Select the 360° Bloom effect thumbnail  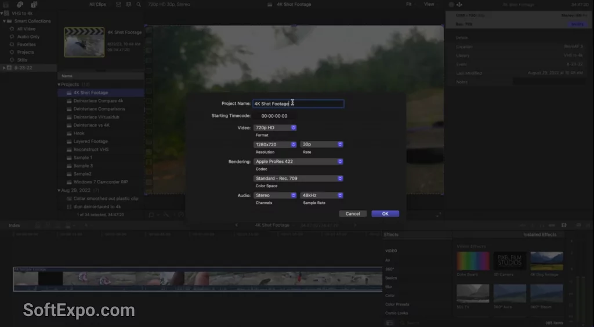pyautogui.click(x=546, y=294)
